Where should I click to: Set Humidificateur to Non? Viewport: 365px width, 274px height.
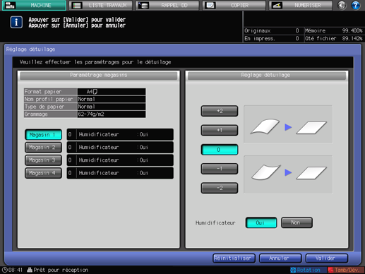click(297, 222)
